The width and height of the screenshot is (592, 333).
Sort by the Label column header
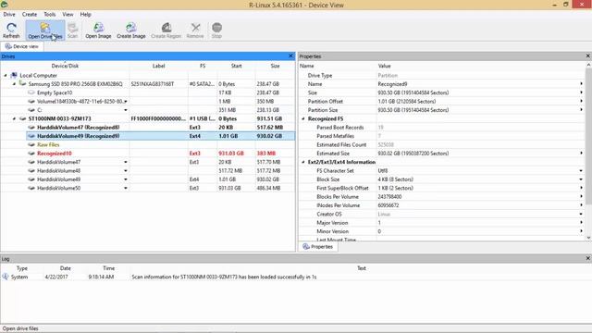pos(158,66)
